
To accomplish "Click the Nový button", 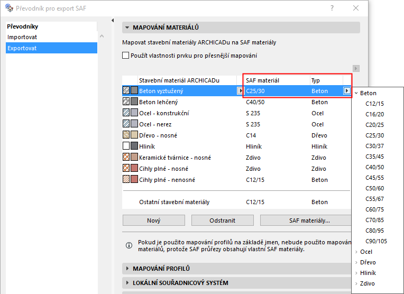I will 154,221.
